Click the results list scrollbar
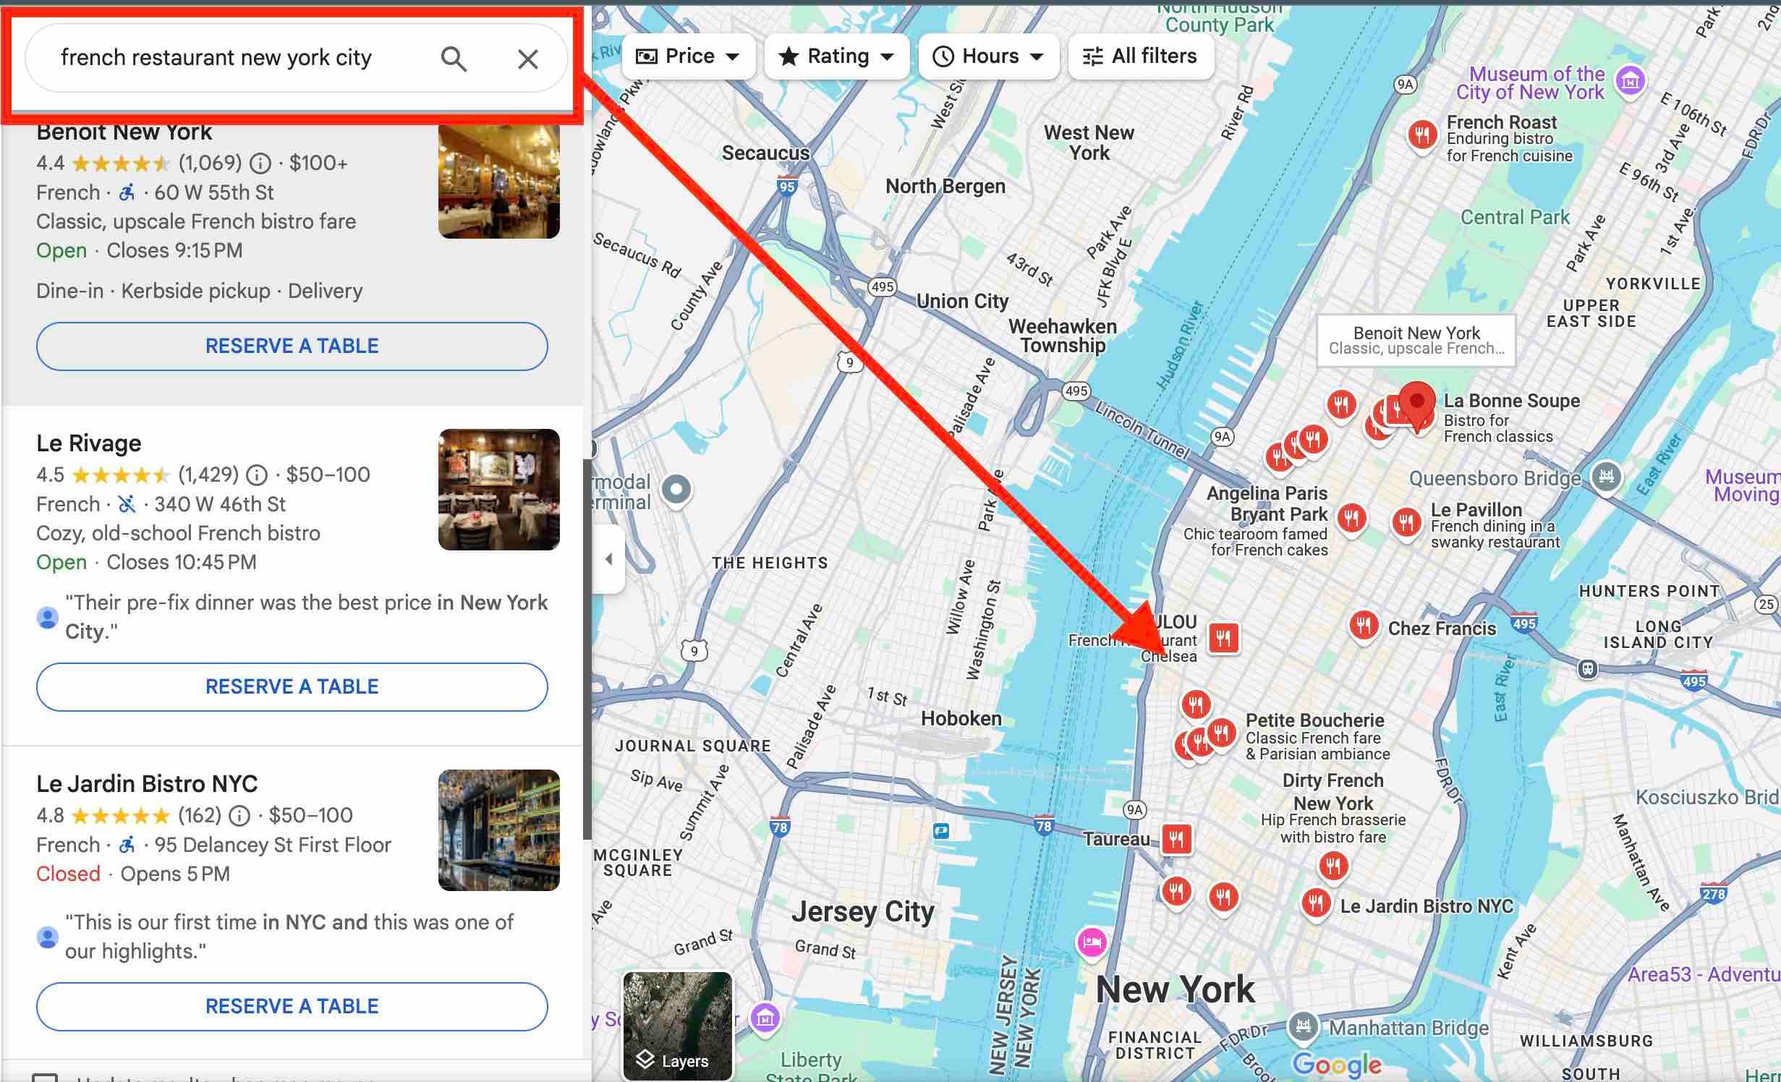This screenshot has width=1781, height=1082. pyautogui.click(x=587, y=649)
